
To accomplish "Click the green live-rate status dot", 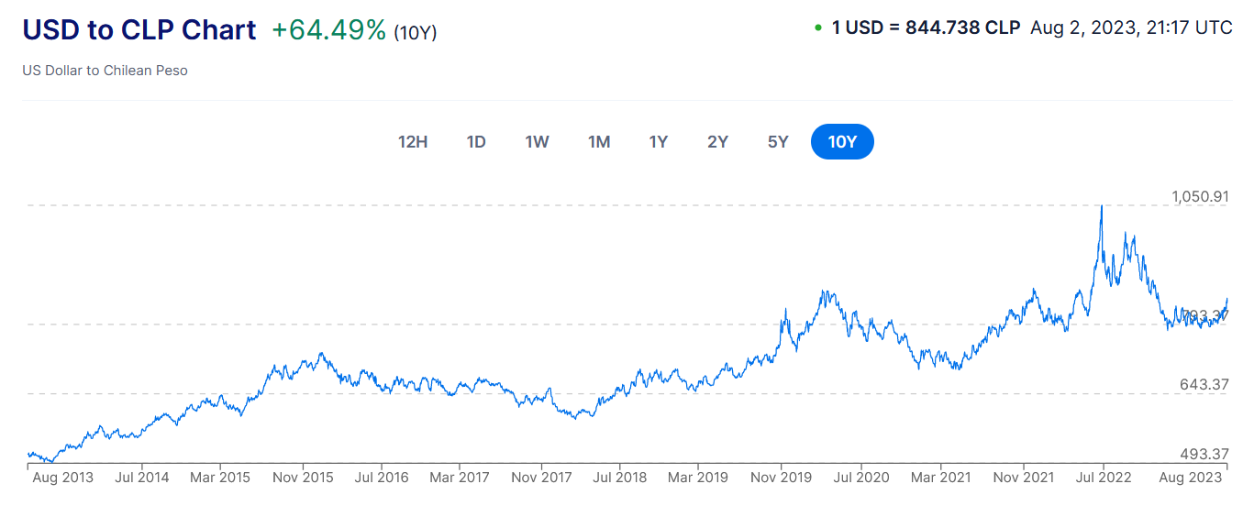I will tap(818, 28).
